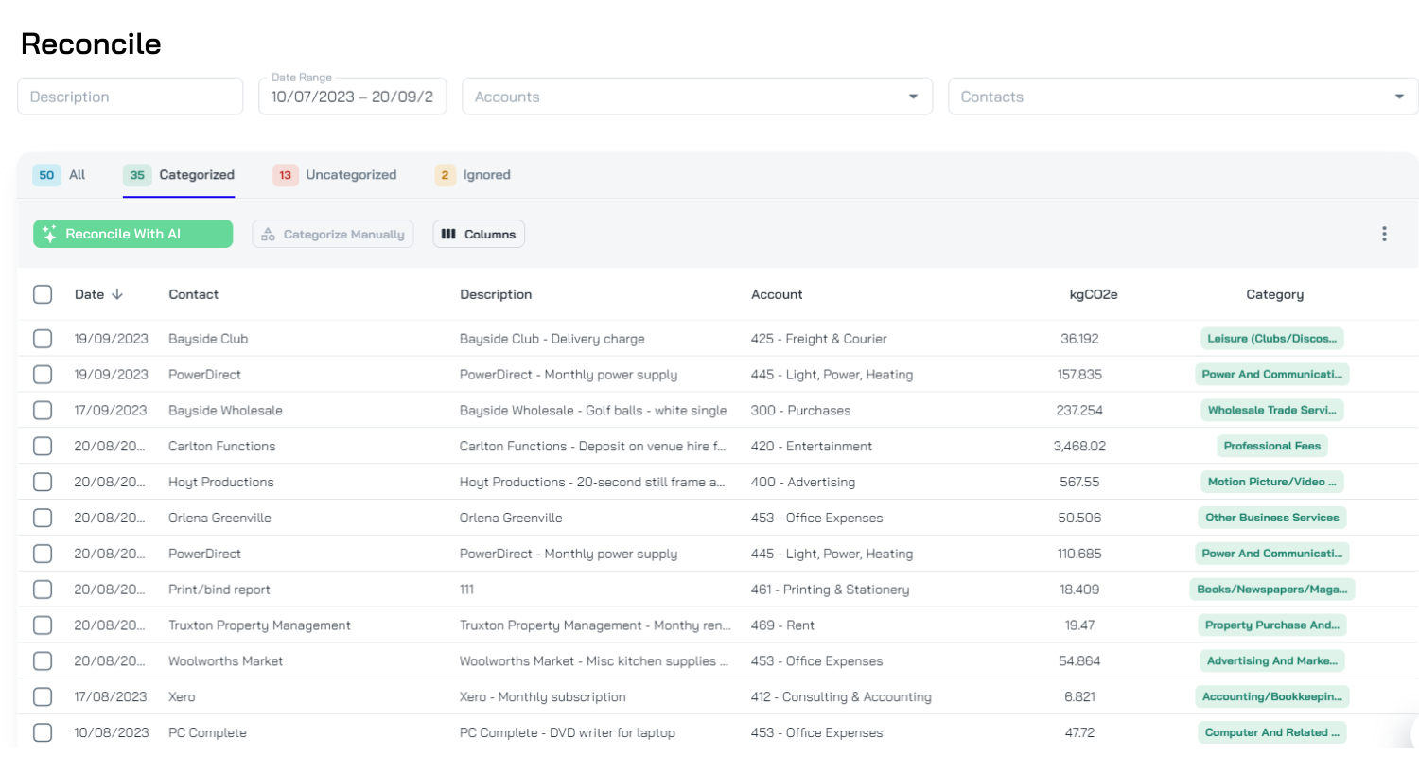
Task: Open the Columns button
Action: (x=479, y=234)
